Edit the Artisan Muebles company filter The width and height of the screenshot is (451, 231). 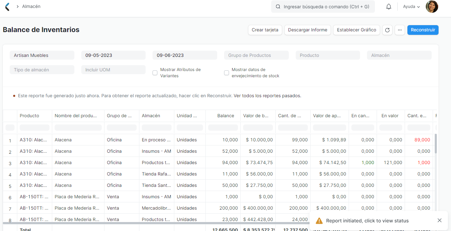(42, 55)
